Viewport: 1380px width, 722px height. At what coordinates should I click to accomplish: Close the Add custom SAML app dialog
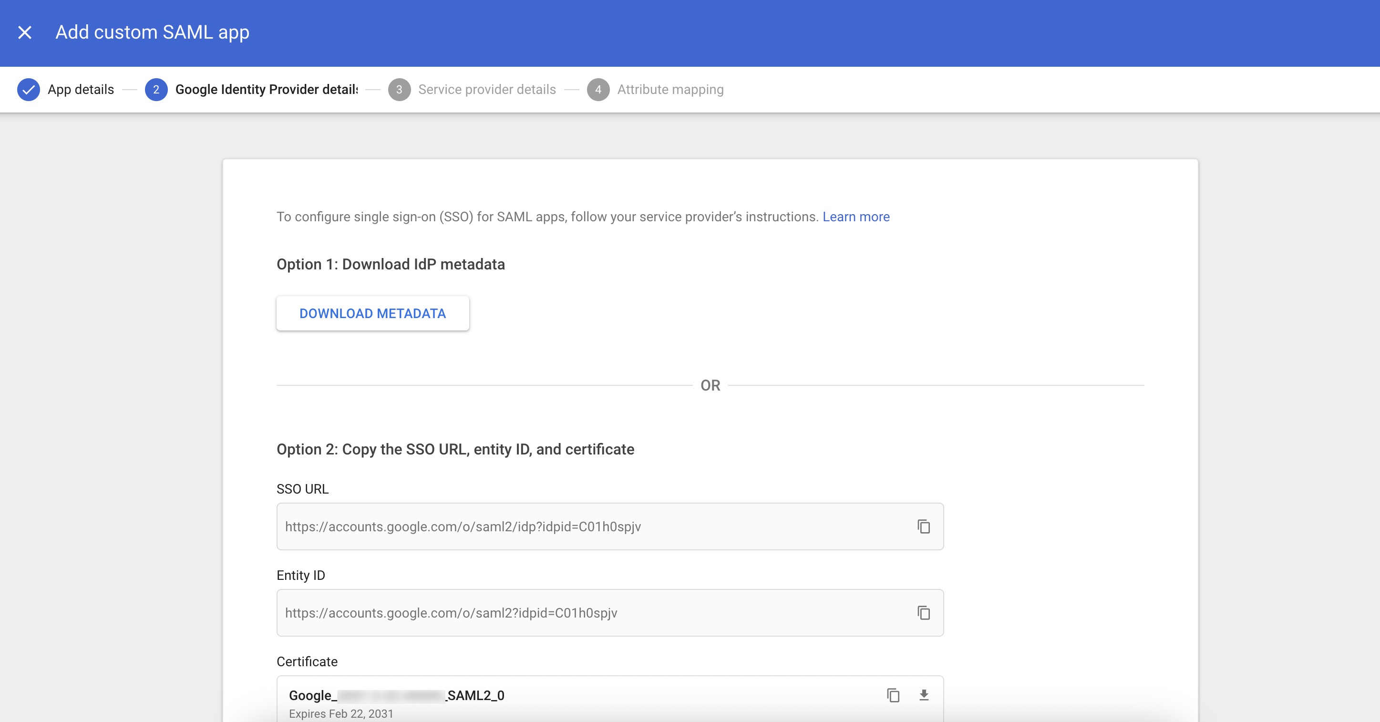pyautogui.click(x=25, y=33)
